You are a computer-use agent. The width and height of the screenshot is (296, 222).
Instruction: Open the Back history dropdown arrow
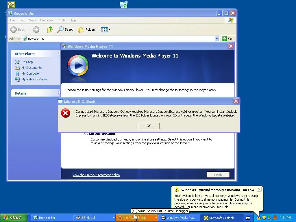coord(28,29)
